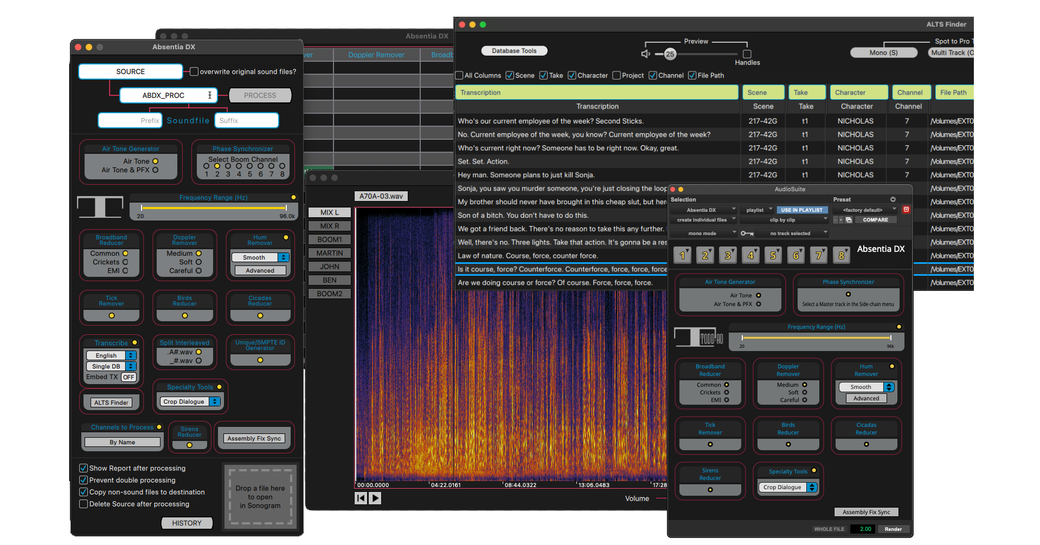Select the MIX L channel tab

coord(330,212)
